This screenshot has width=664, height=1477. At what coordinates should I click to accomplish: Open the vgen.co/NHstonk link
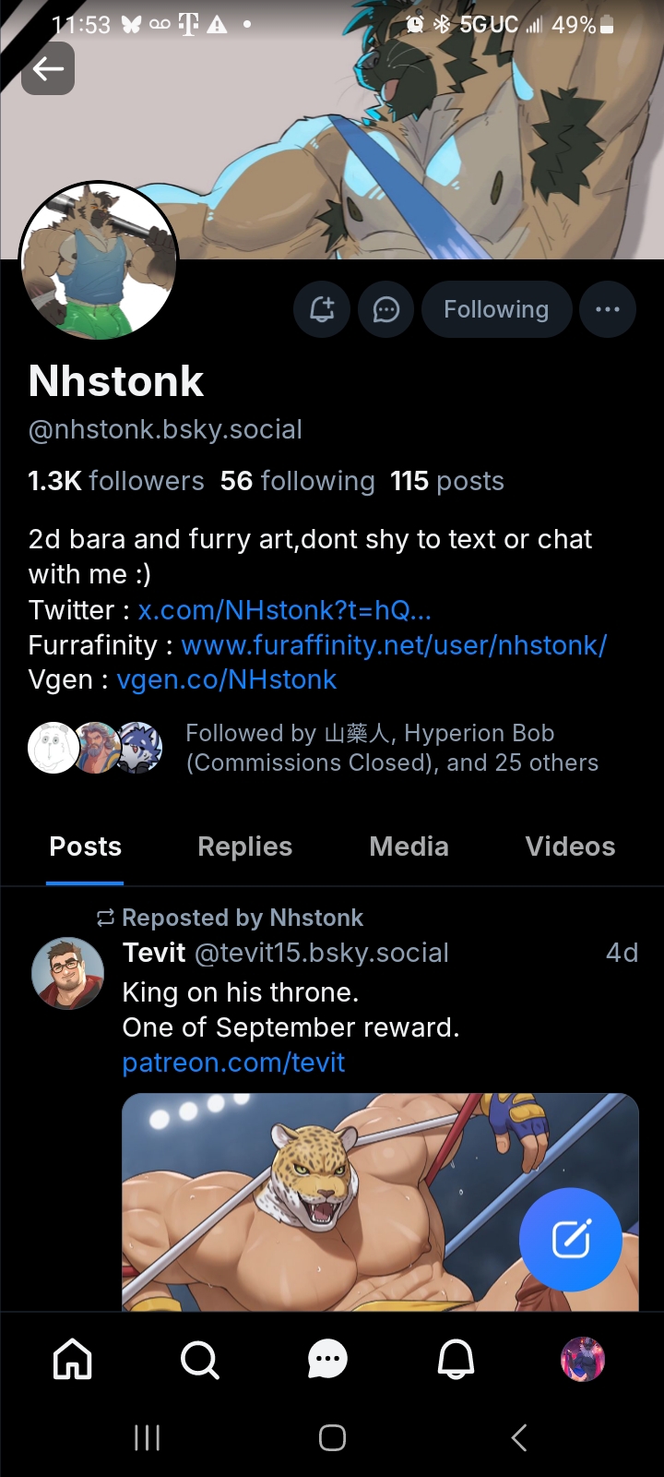[x=226, y=680]
